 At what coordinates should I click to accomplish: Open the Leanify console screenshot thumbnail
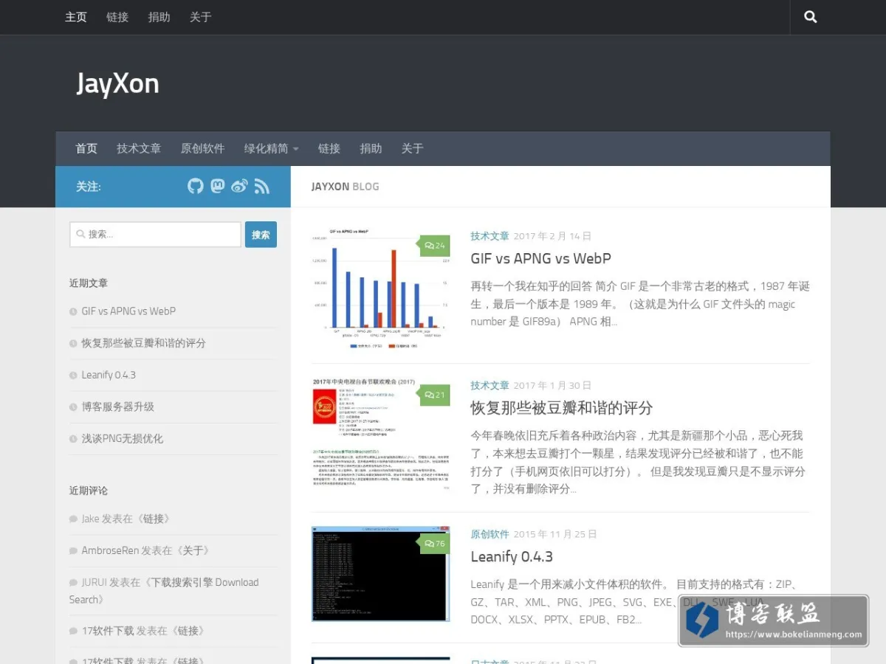click(x=380, y=573)
